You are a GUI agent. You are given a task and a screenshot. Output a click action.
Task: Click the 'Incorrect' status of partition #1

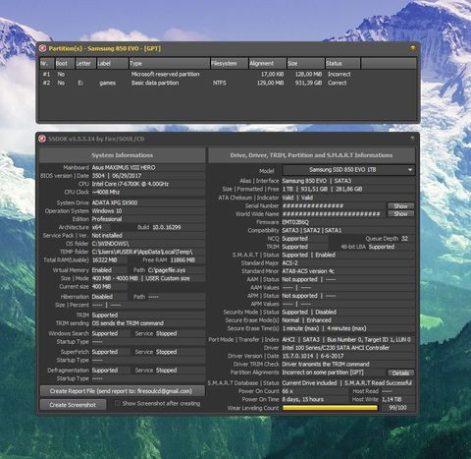tap(339, 75)
